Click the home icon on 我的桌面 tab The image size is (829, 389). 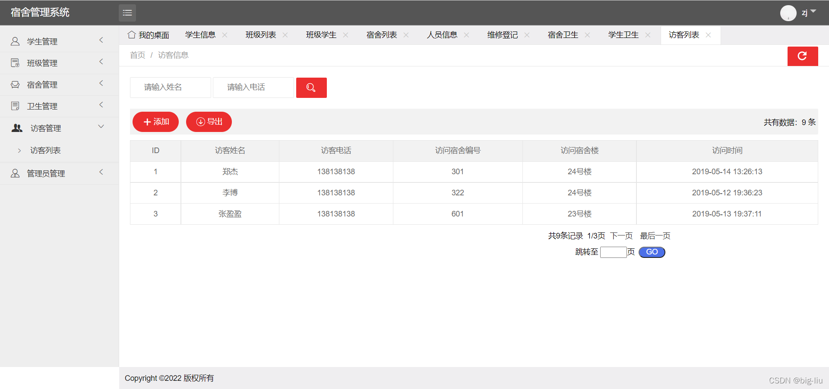click(x=132, y=35)
